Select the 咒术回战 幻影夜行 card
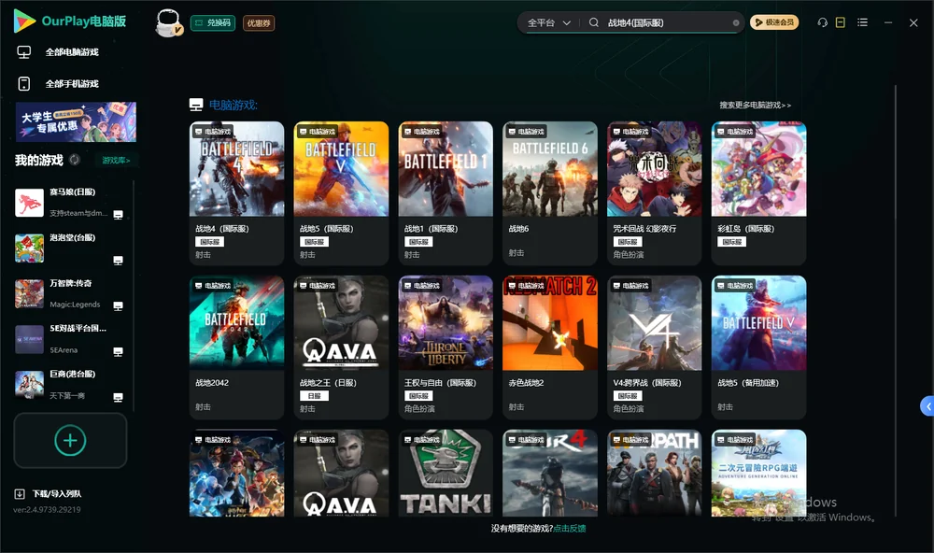This screenshot has height=553, width=934. coord(655,193)
